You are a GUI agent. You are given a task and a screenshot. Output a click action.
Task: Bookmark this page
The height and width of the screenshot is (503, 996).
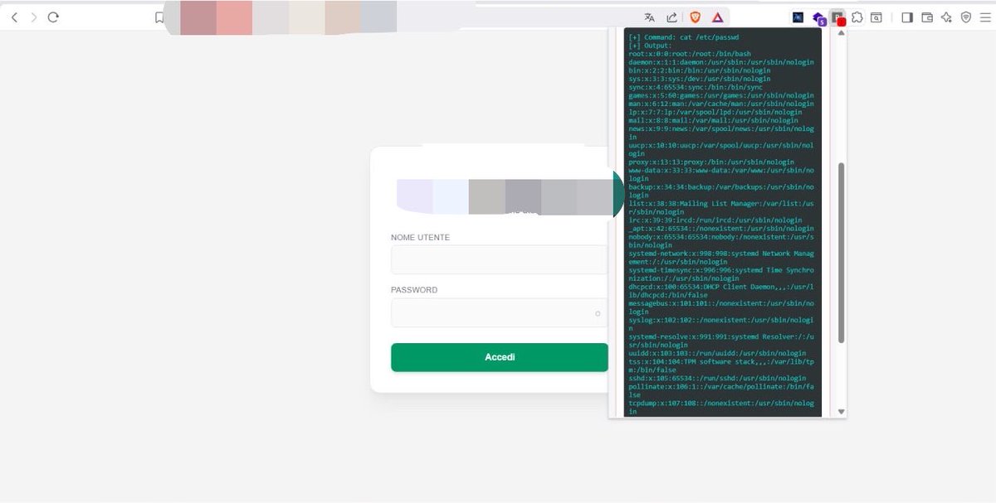pyautogui.click(x=159, y=17)
